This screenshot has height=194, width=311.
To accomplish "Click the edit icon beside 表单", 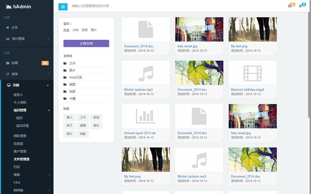I will coord(8,74).
